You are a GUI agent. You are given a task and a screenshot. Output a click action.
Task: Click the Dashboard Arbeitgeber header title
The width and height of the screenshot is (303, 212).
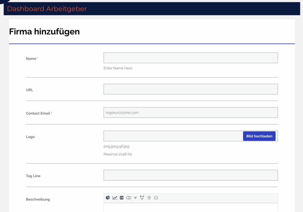click(47, 9)
